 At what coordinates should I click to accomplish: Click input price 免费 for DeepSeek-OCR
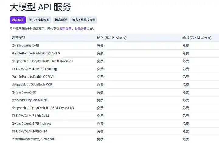tap(100, 85)
